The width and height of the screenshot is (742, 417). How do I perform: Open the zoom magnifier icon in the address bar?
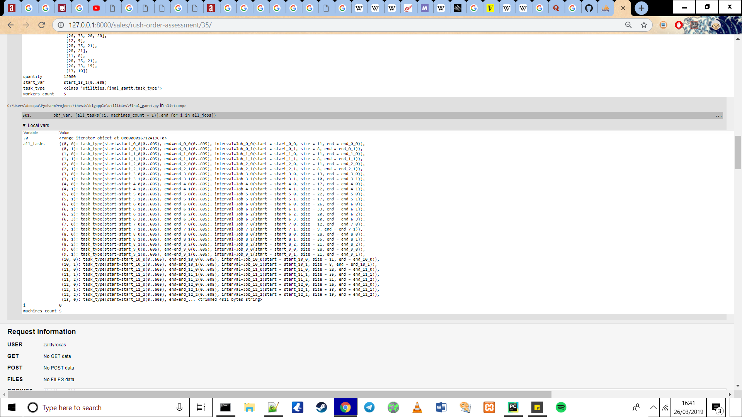[629, 25]
